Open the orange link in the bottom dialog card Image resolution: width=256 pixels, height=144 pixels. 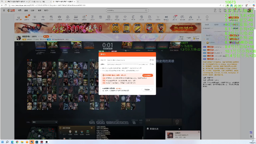[x=118, y=88]
